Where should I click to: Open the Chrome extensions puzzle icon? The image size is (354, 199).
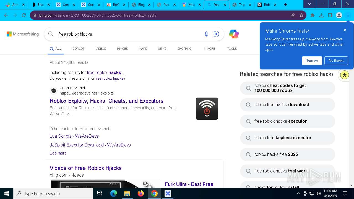[x=313, y=15]
